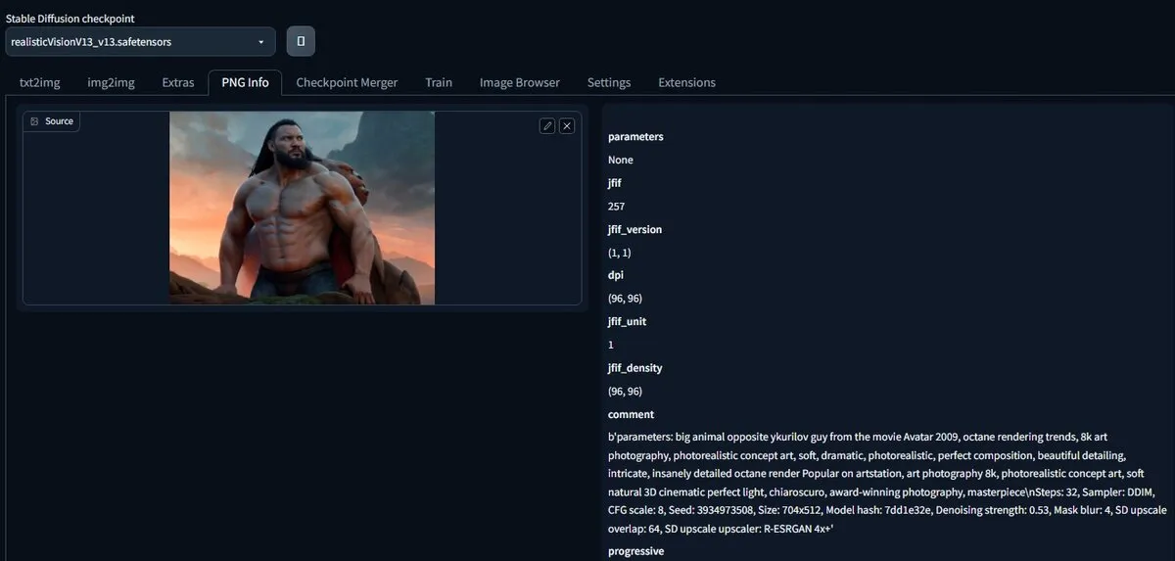The height and width of the screenshot is (561, 1175).
Task: Switch to the txt2img tab
Action: [x=40, y=82]
